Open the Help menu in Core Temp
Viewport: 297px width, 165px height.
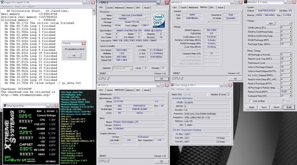coord(188,89)
